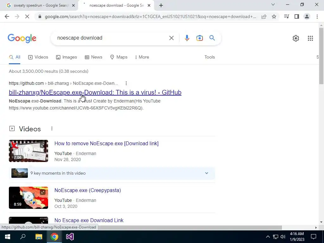This screenshot has width=324, height=243.
Task: Open File Explorer from taskbar
Action: coord(39,237)
